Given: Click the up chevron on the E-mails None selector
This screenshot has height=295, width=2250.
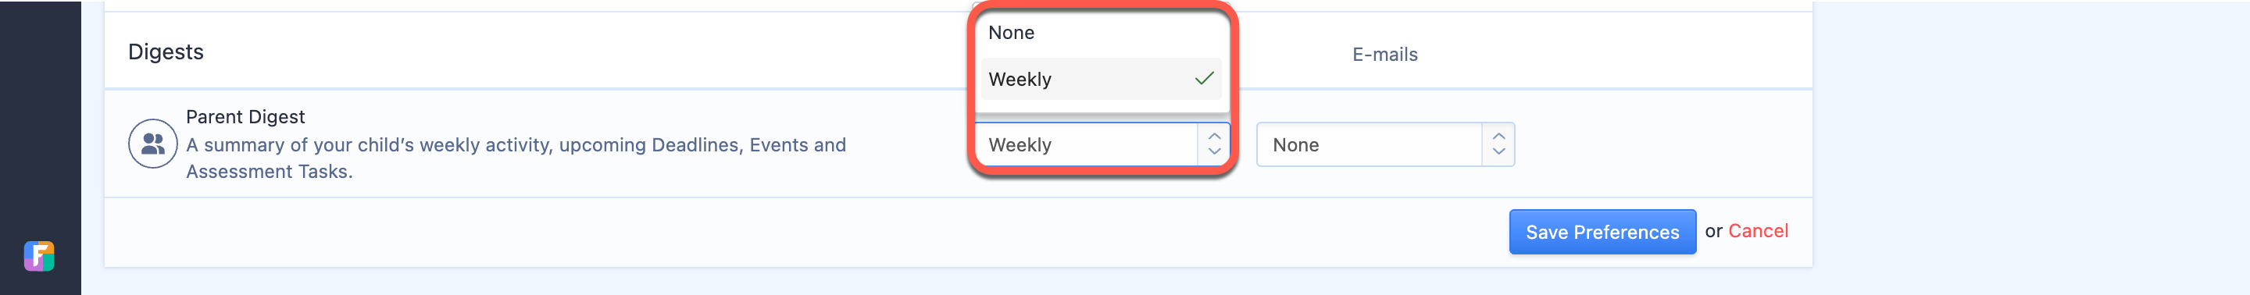Looking at the screenshot, I should pyautogui.click(x=1499, y=136).
